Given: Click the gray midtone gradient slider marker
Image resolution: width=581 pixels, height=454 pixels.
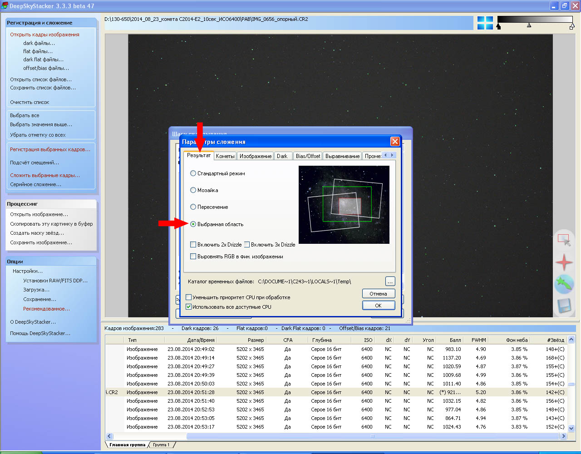Looking at the screenshot, I should click(x=529, y=25).
